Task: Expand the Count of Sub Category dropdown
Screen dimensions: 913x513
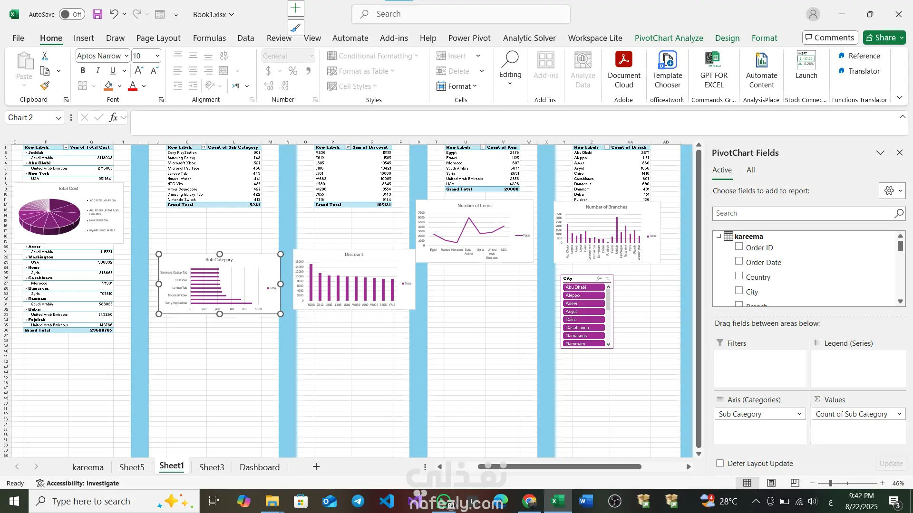Action: (899, 414)
